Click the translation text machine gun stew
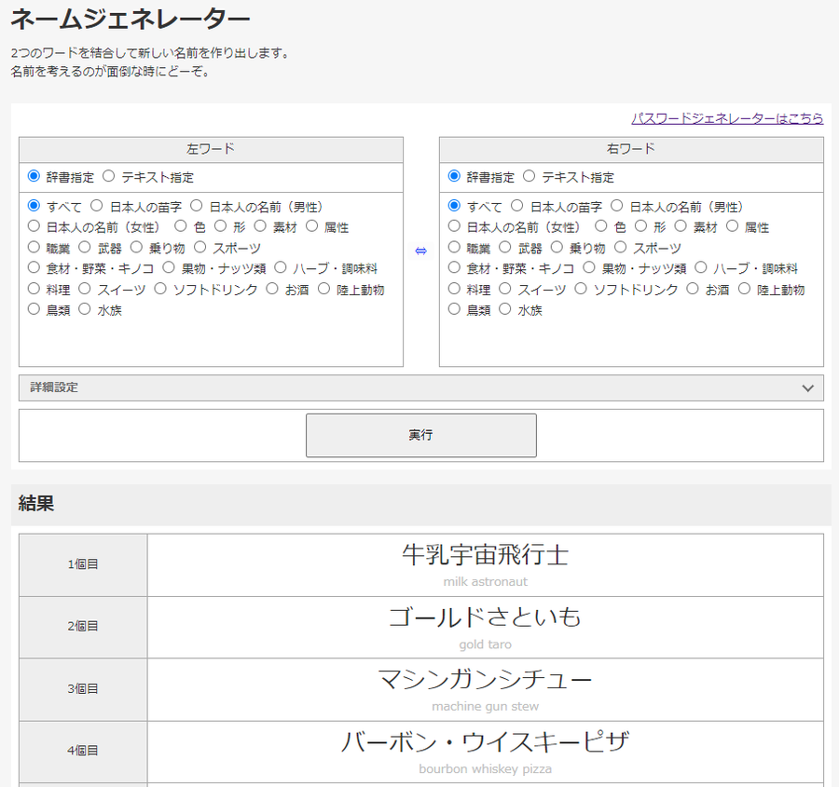 tap(486, 706)
